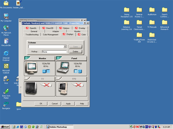The image size is (173, 129).
Task: Open the Dining Reception 115 folder
Action: tap(127, 13)
